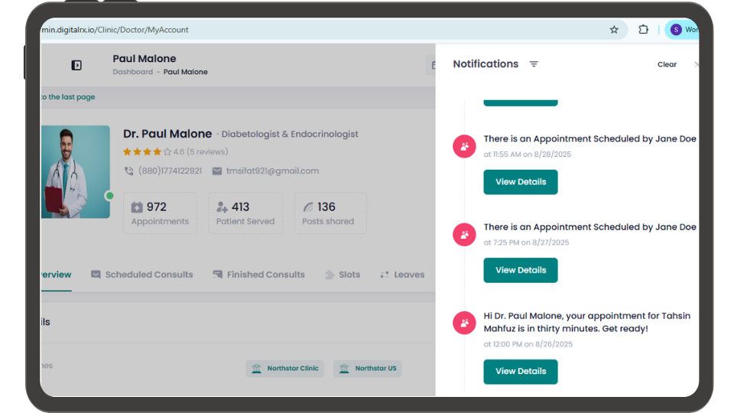Open the Leaves tab
The height and width of the screenshot is (413, 734).
402,275
